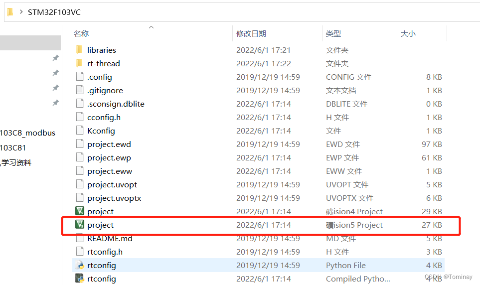Click the CONFIG 文件 type cell
This screenshot has height=285, width=480.
click(348, 77)
